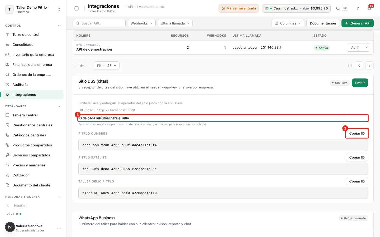Open Tablero central

[x=33, y=115]
